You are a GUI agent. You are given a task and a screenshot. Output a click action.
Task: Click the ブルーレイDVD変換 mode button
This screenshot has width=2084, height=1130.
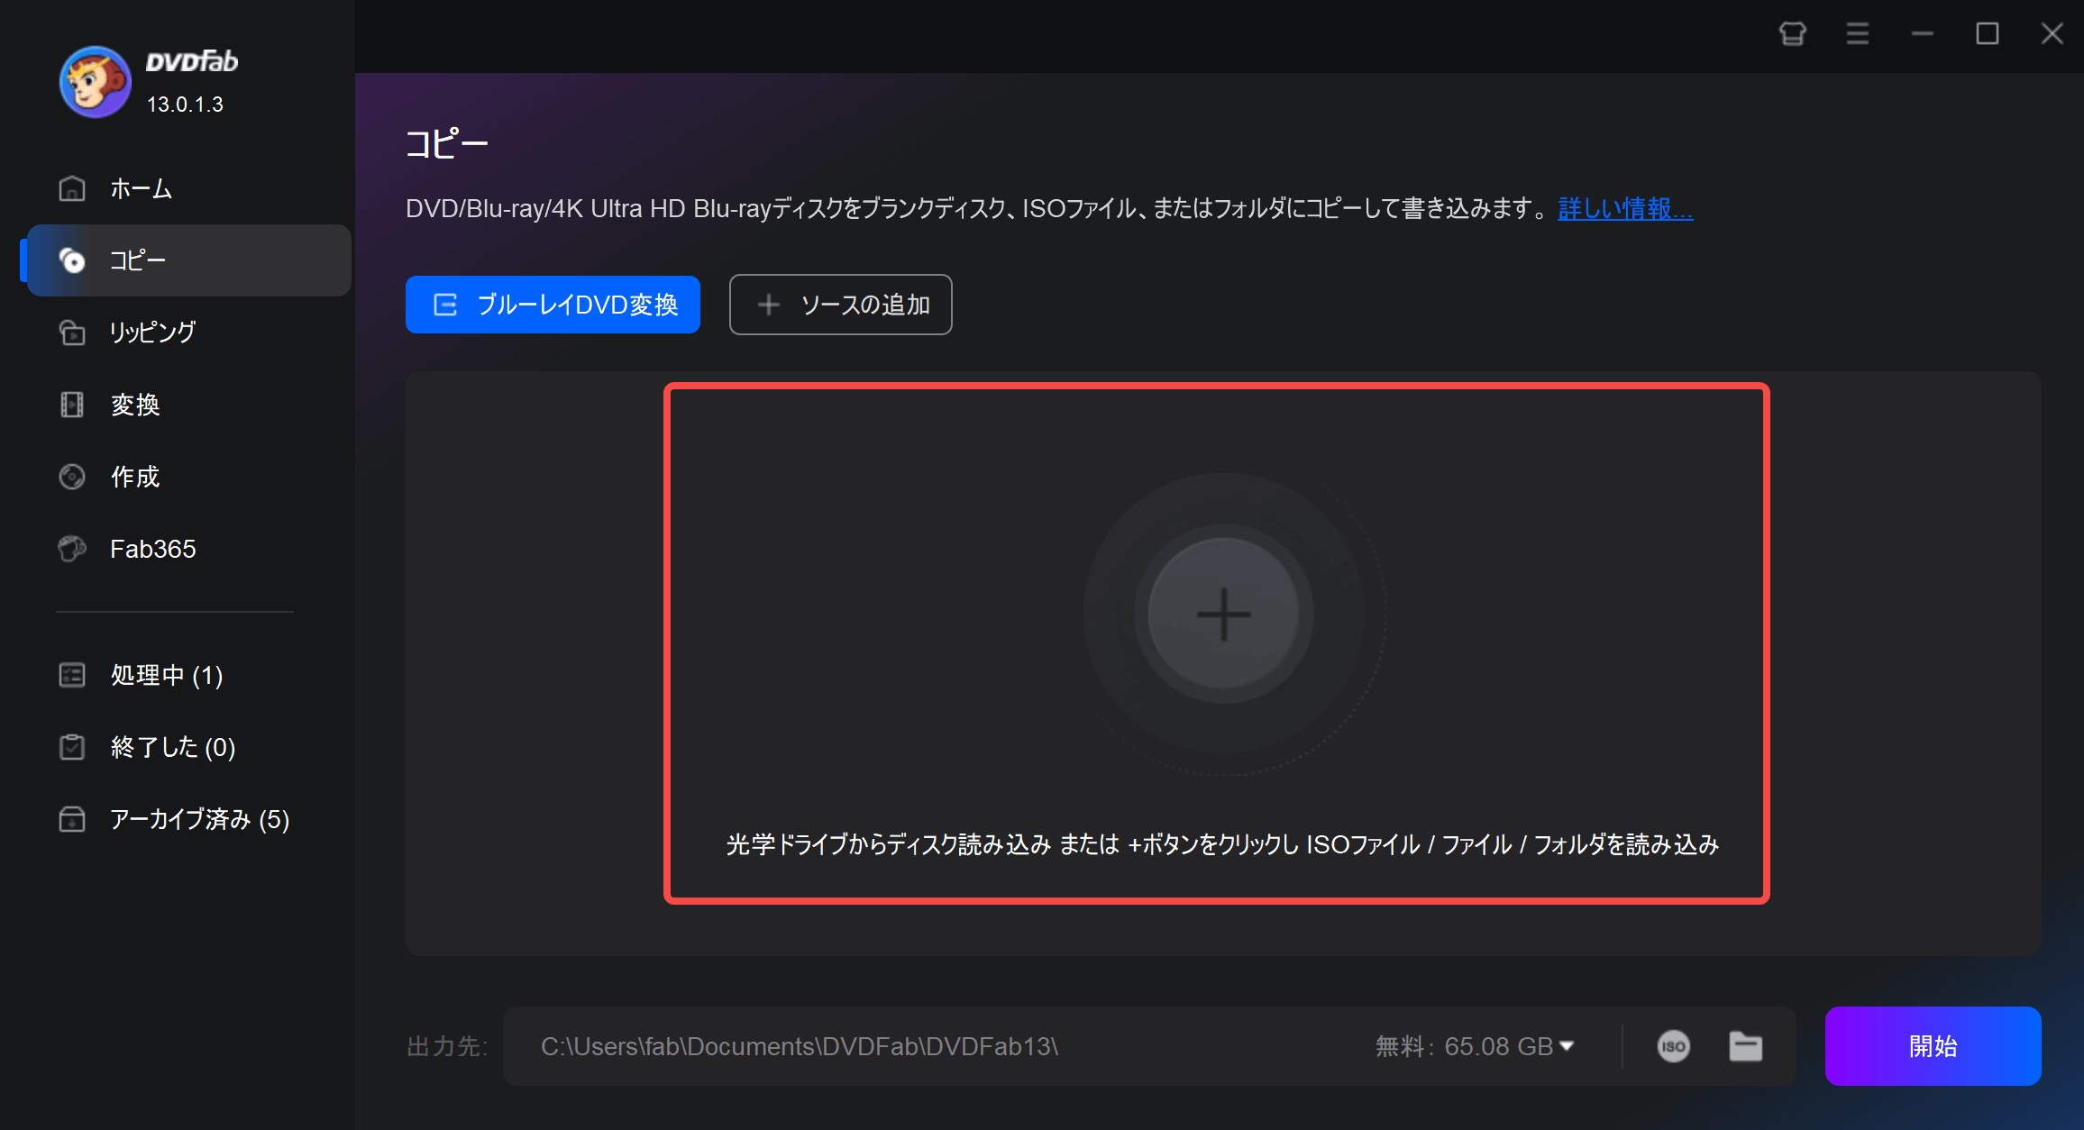553,305
